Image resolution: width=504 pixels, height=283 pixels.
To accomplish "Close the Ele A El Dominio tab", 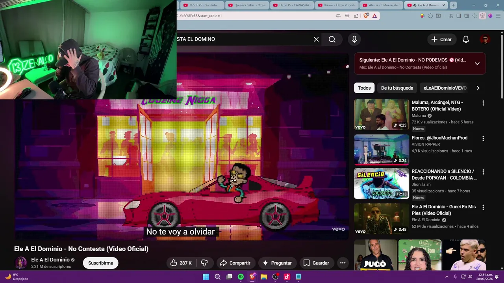I will click(x=444, y=5).
